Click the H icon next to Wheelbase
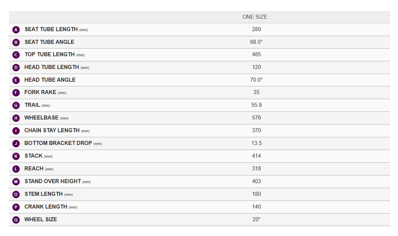 16,118
